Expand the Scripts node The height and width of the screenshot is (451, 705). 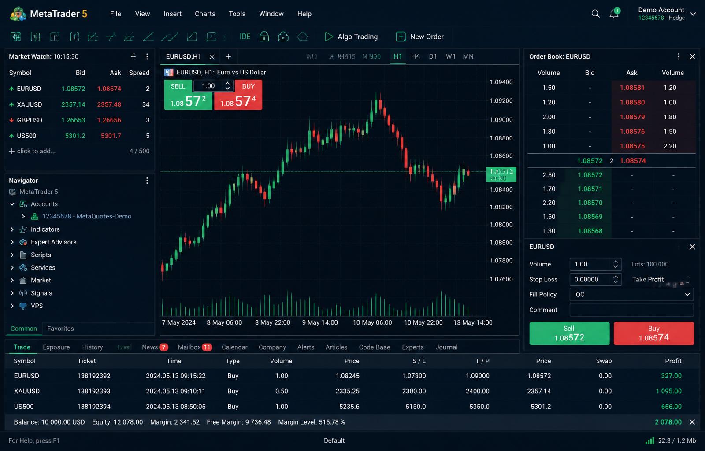click(x=12, y=255)
